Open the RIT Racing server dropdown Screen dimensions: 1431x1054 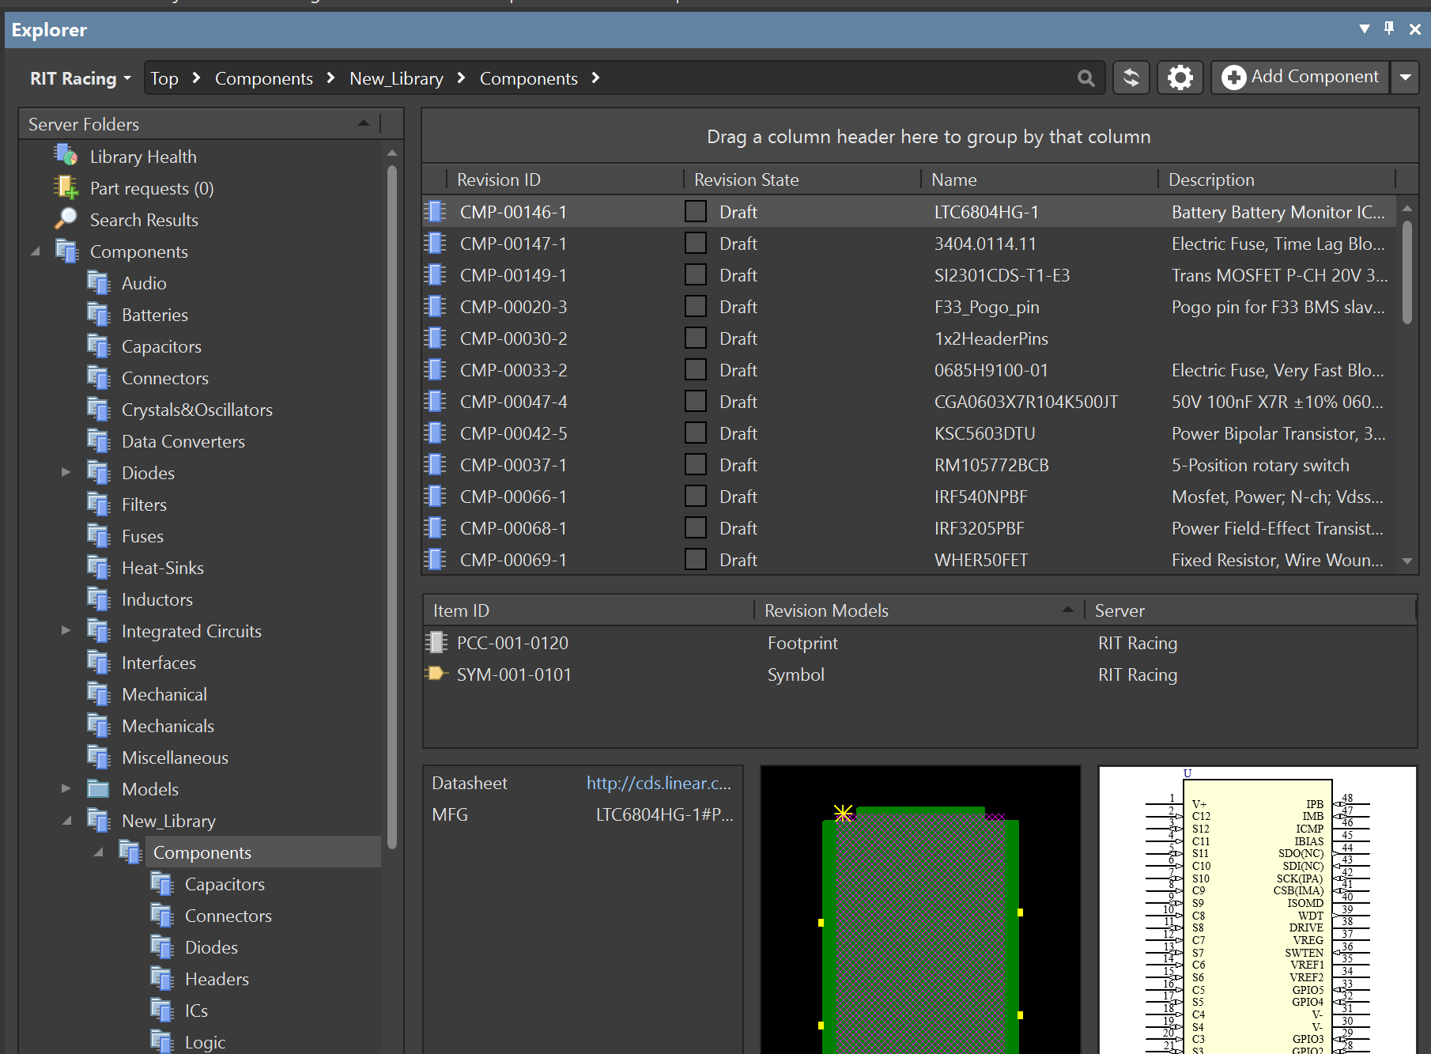(81, 78)
